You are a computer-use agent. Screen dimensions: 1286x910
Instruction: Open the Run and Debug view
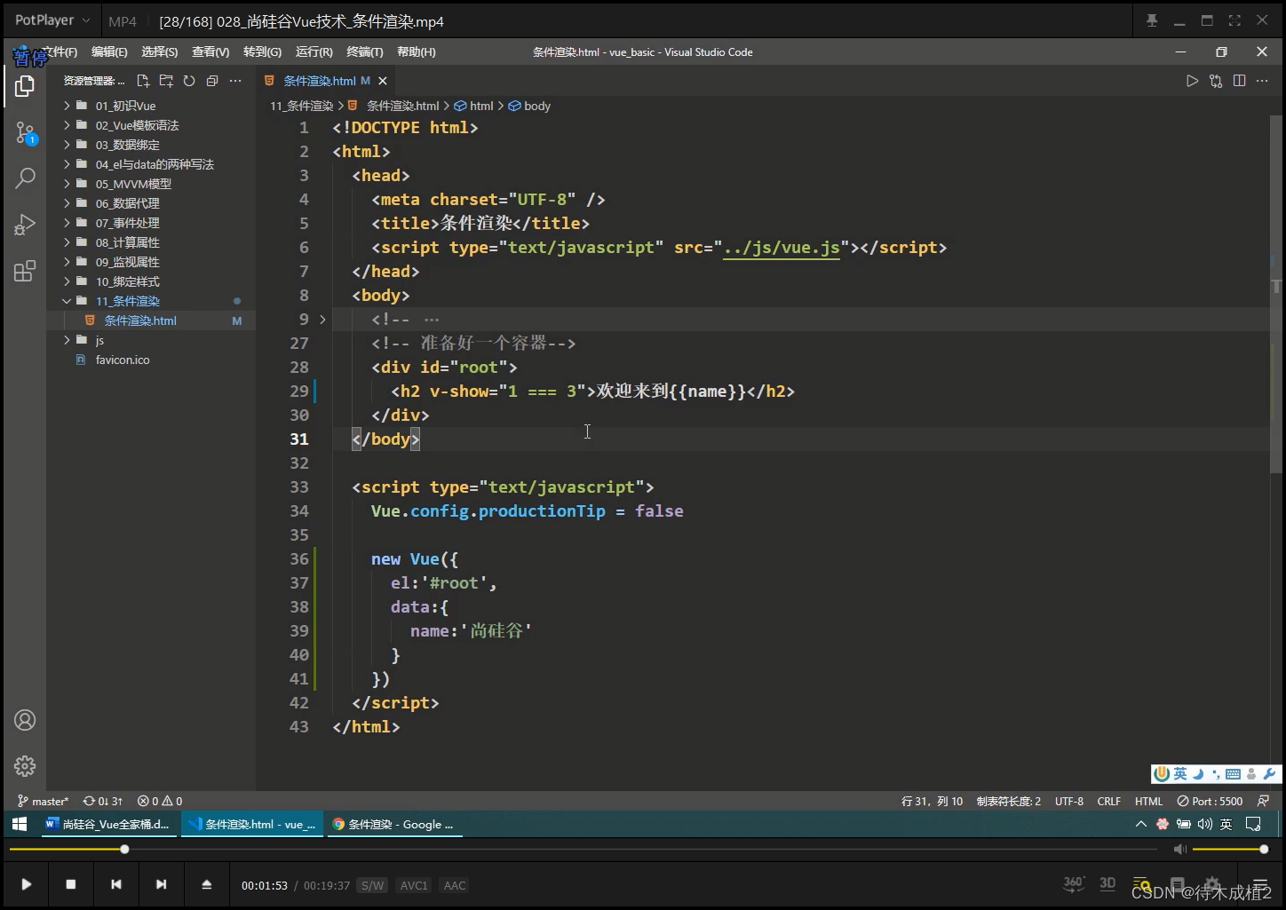25,225
